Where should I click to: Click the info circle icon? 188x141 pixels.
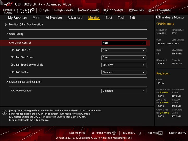point(4,112)
